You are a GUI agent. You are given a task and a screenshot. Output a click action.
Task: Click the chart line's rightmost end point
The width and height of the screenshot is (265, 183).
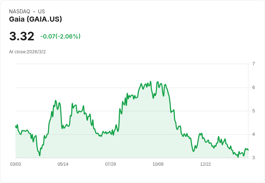point(248,150)
